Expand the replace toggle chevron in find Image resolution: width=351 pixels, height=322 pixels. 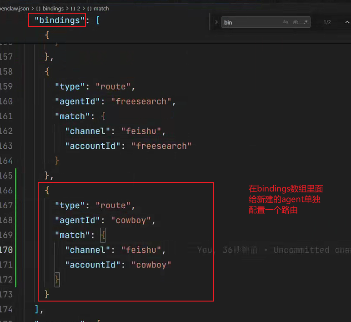(x=216, y=22)
